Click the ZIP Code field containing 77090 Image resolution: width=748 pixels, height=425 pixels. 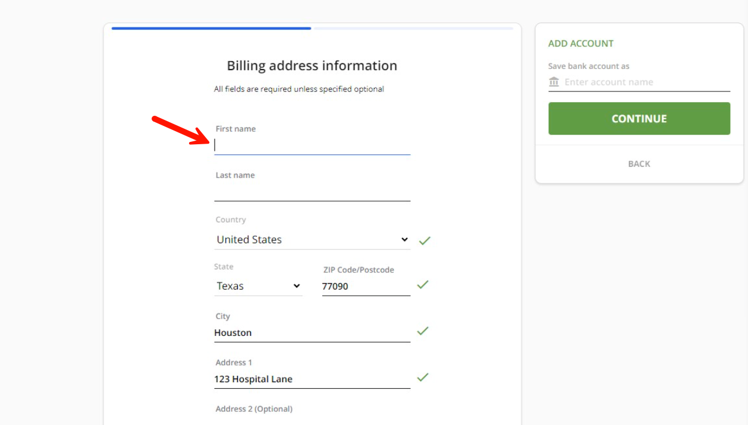click(366, 286)
